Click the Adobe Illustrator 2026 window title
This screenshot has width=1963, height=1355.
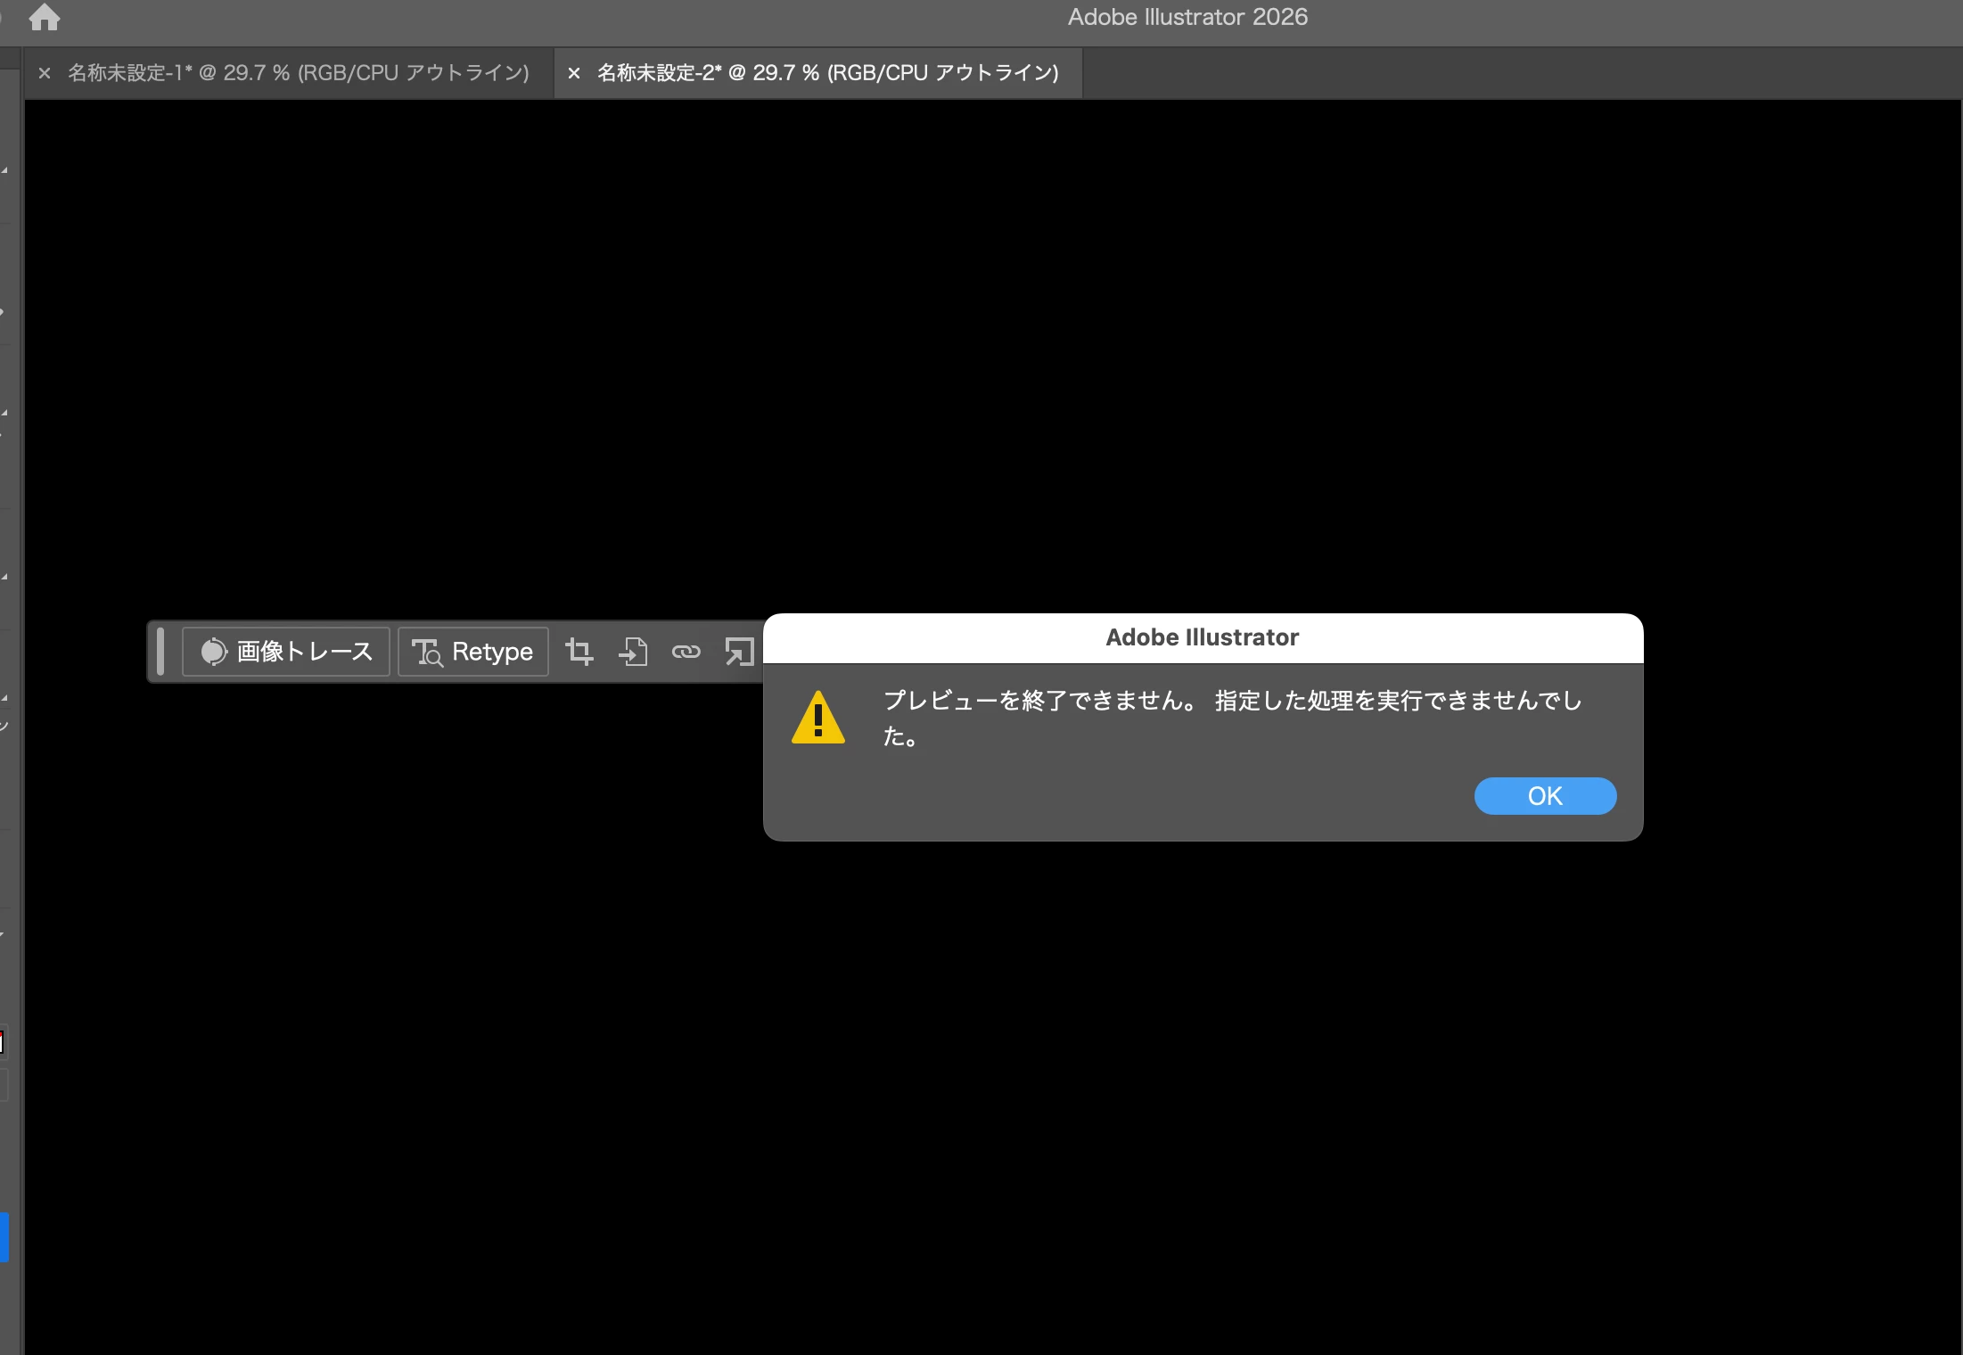coord(1187,17)
